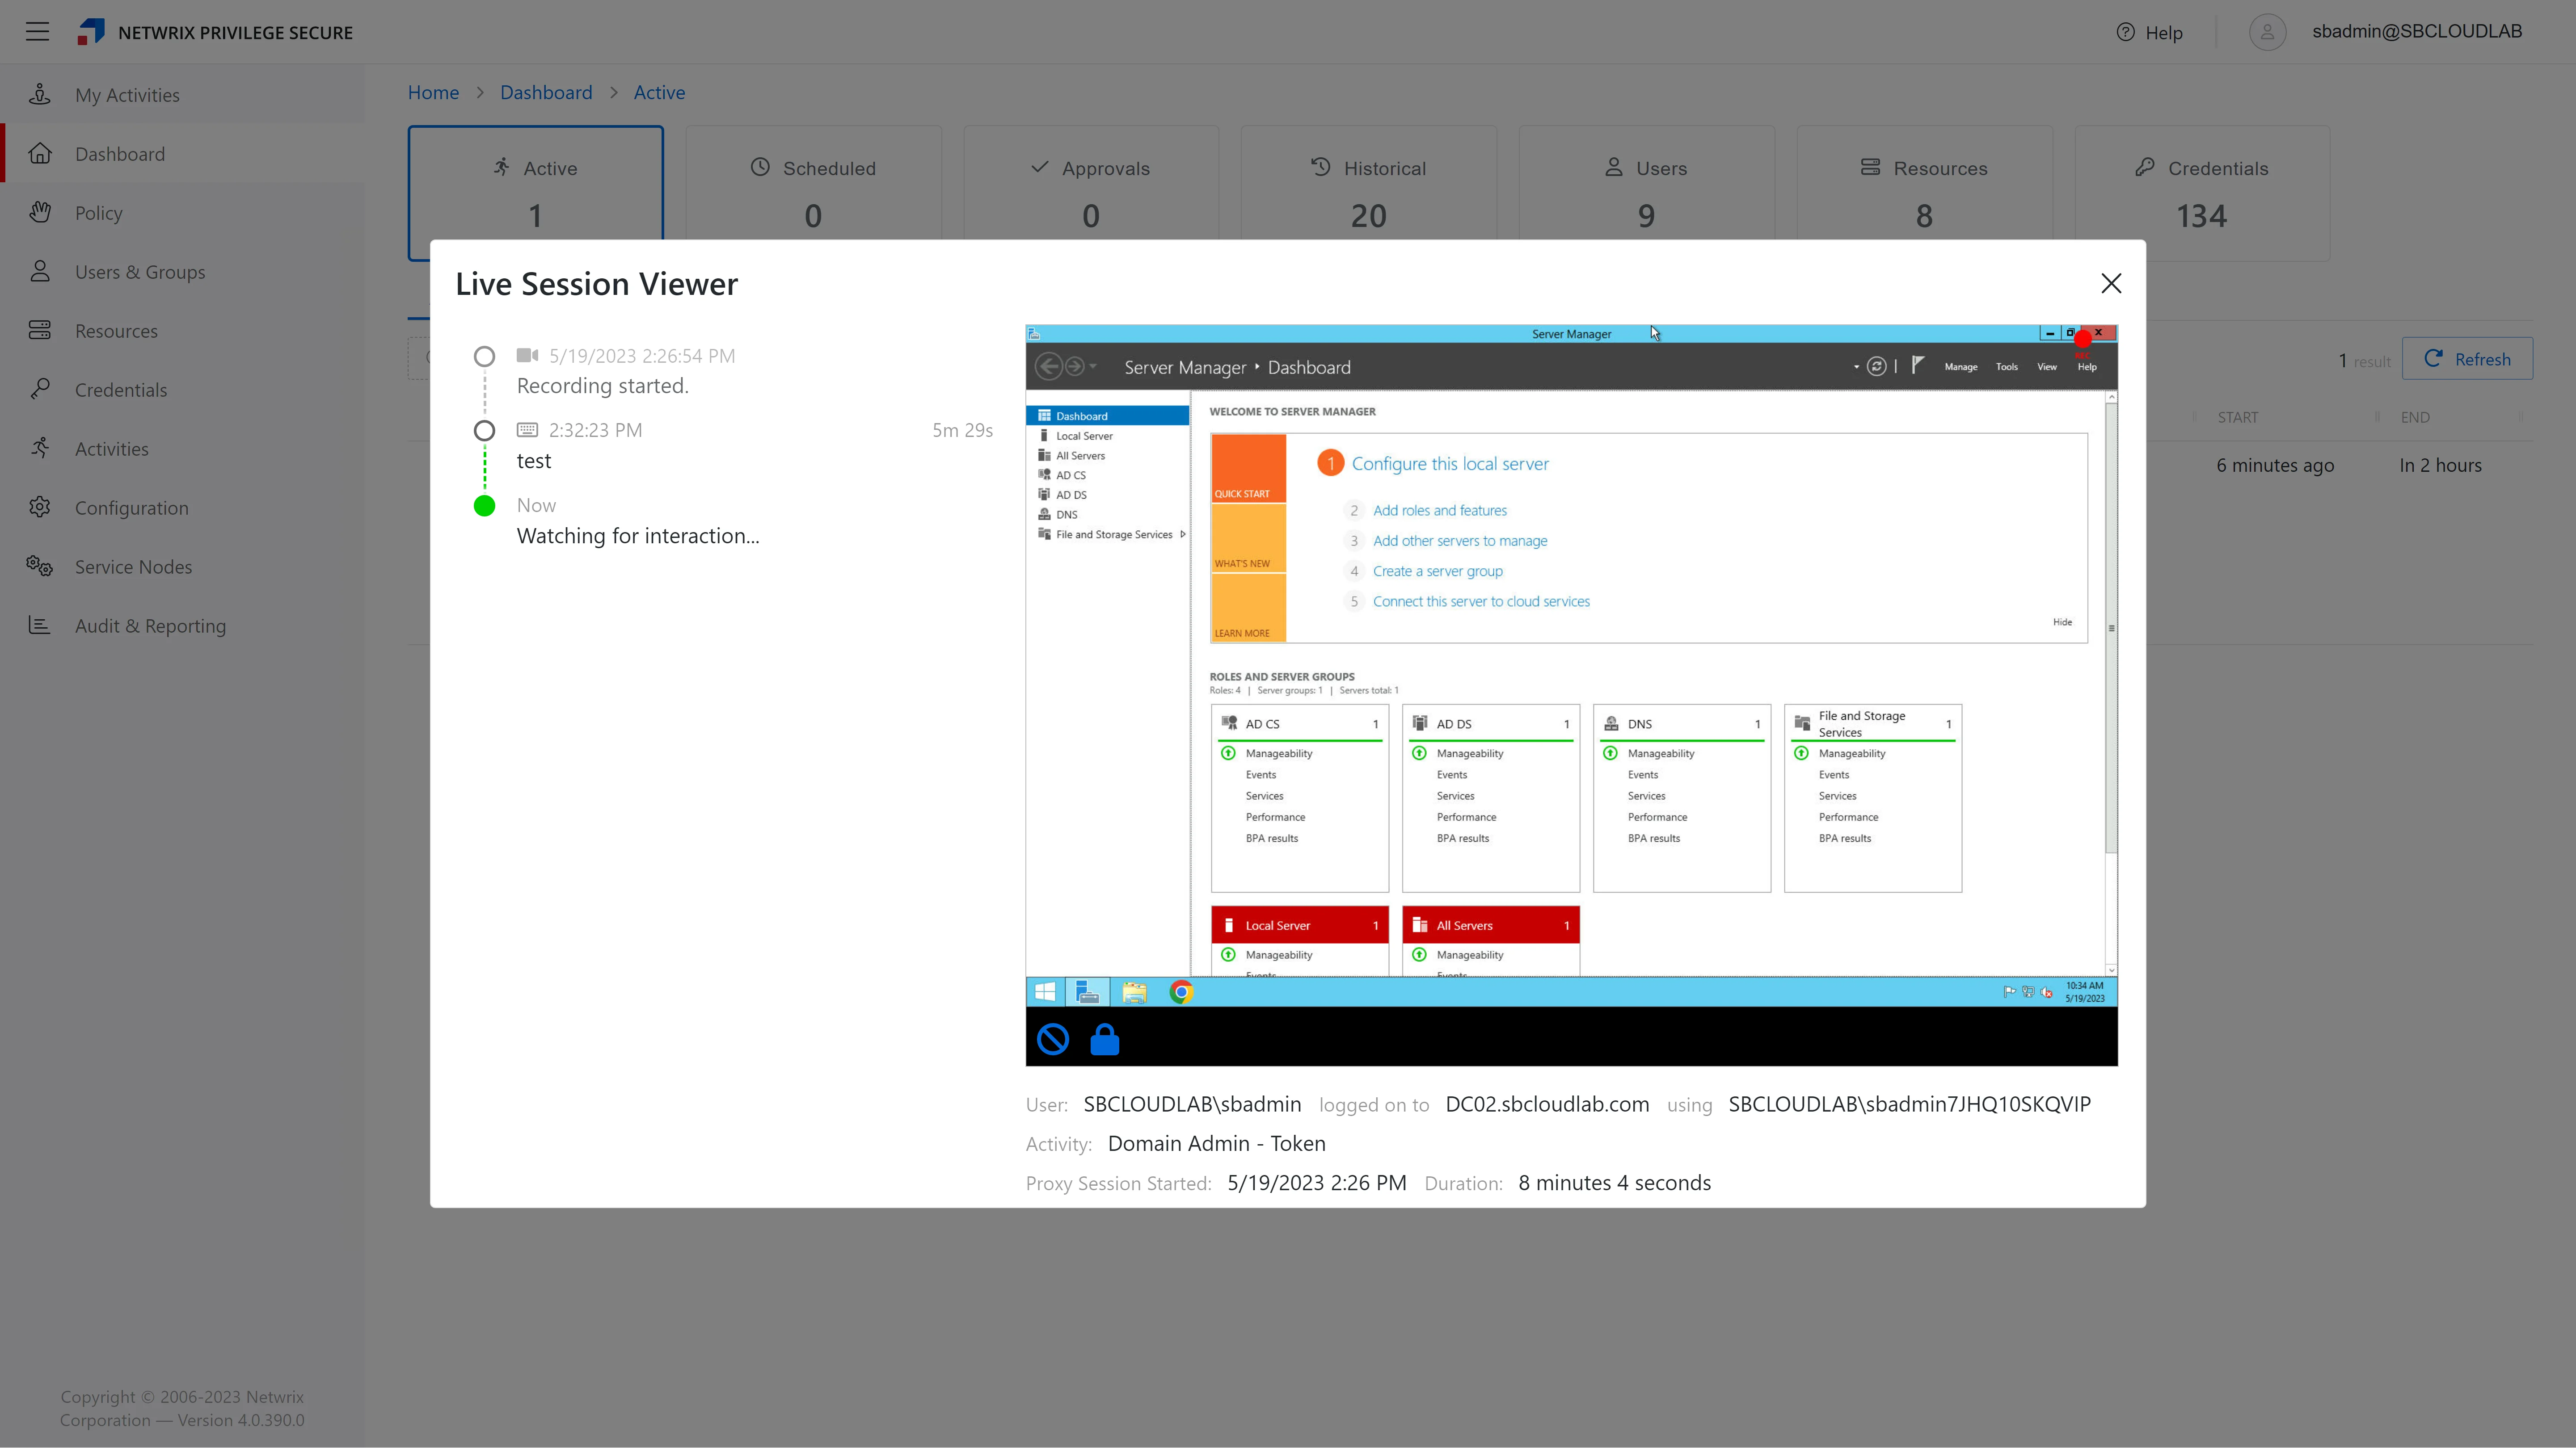Image resolution: width=2576 pixels, height=1448 pixels.
Task: Click the Dashboard breadcrumb link
Action: click(546, 92)
